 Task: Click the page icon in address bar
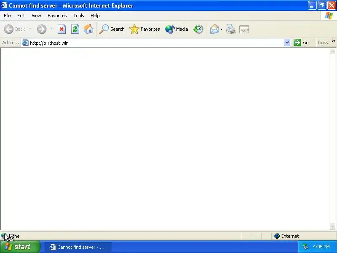(25, 43)
